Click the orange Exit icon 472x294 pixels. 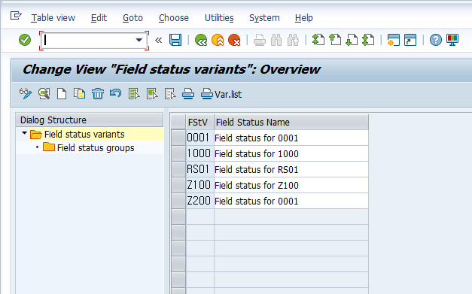tap(218, 40)
